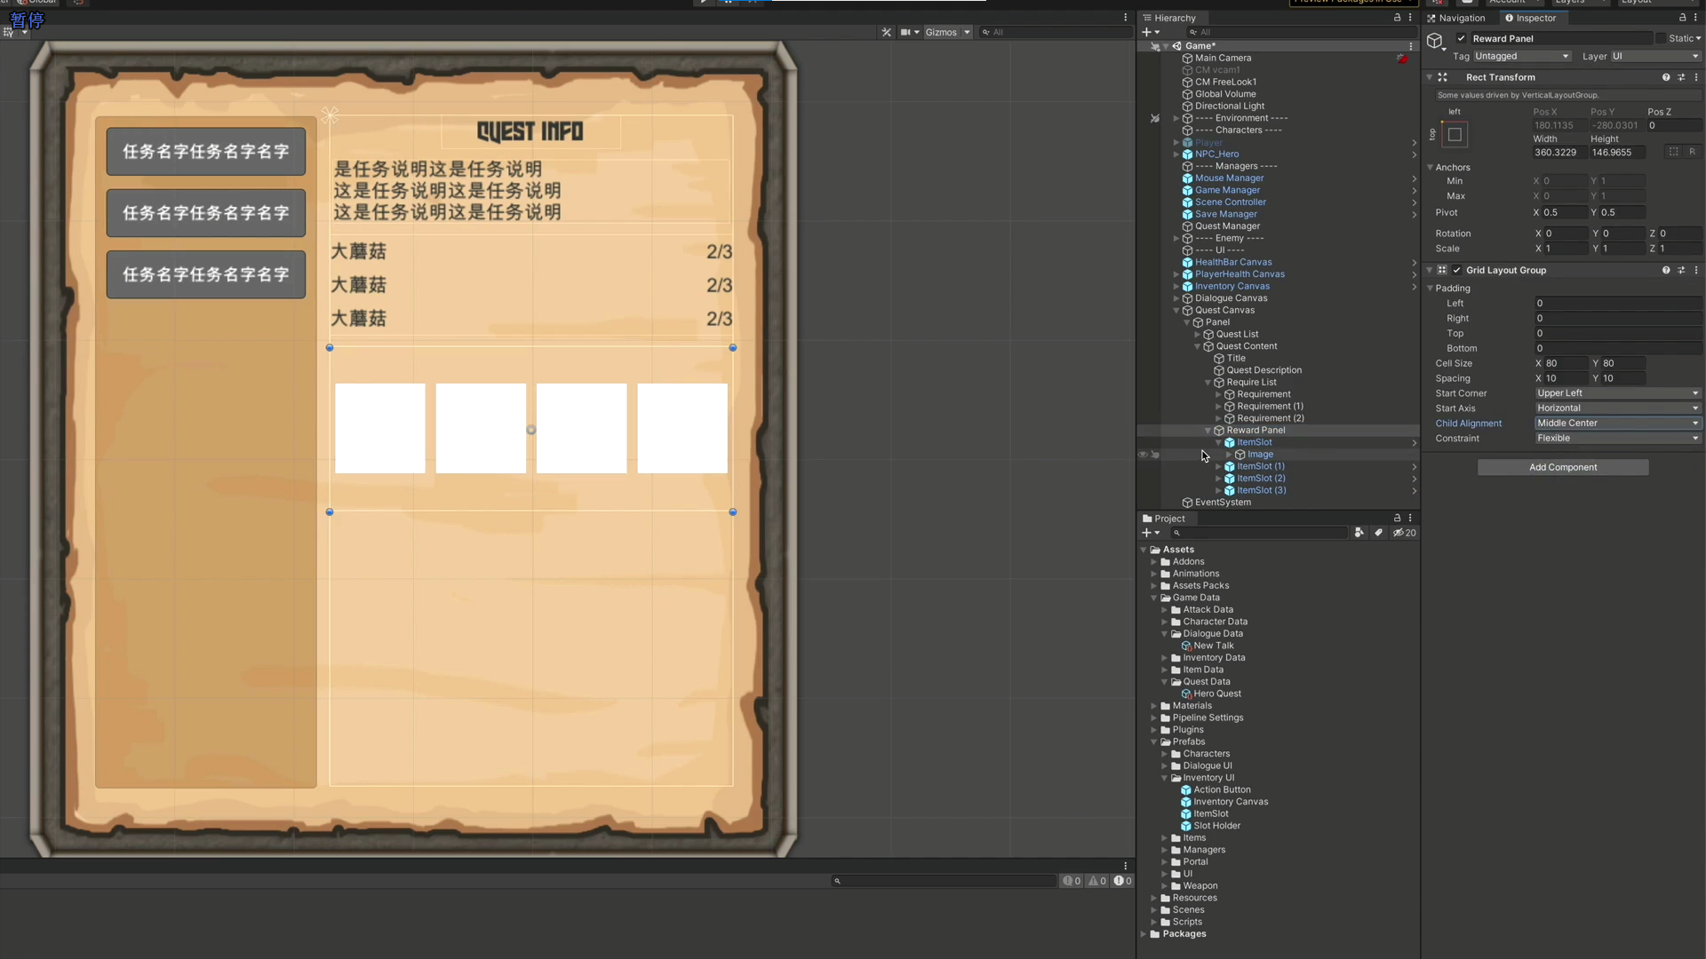Screen dimensions: 1706x959
Task: Open Rect Transform preset settings icon
Action: point(1681,77)
